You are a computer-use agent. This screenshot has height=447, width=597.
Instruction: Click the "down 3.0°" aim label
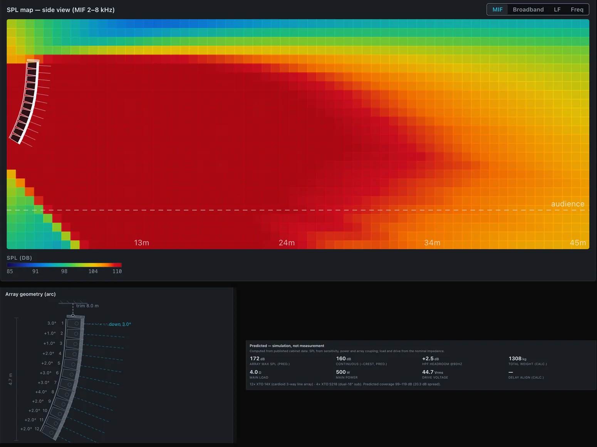pyautogui.click(x=120, y=324)
